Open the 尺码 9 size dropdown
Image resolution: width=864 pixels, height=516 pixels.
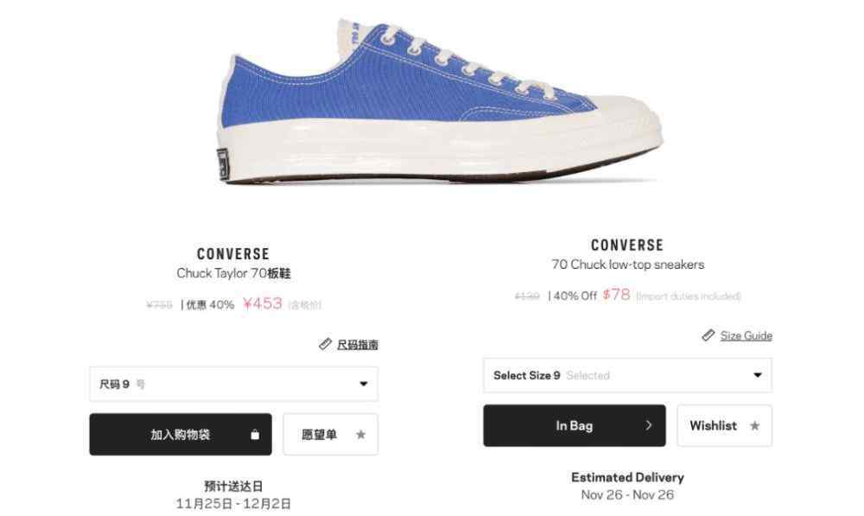click(233, 384)
